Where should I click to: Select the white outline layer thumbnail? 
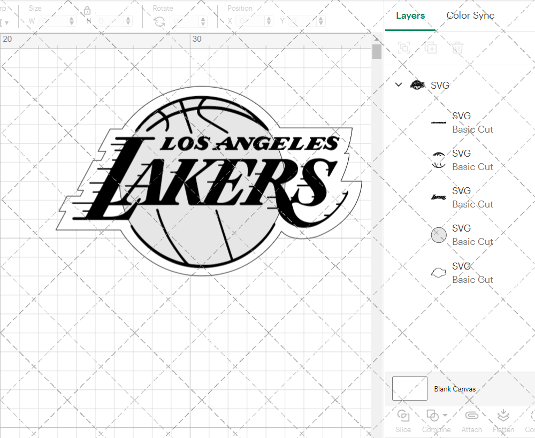coord(439,273)
